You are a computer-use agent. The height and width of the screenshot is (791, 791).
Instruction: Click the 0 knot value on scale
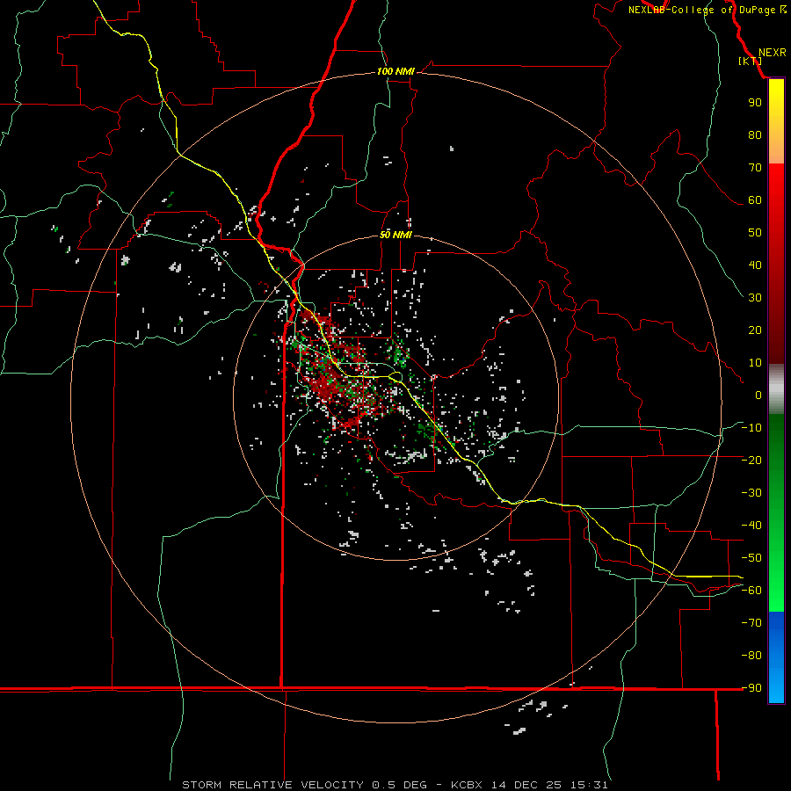[x=758, y=395]
